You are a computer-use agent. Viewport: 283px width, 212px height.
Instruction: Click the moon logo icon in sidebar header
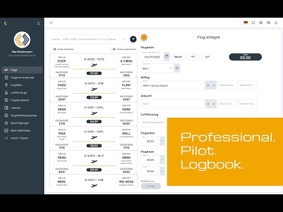click(x=5, y=24)
